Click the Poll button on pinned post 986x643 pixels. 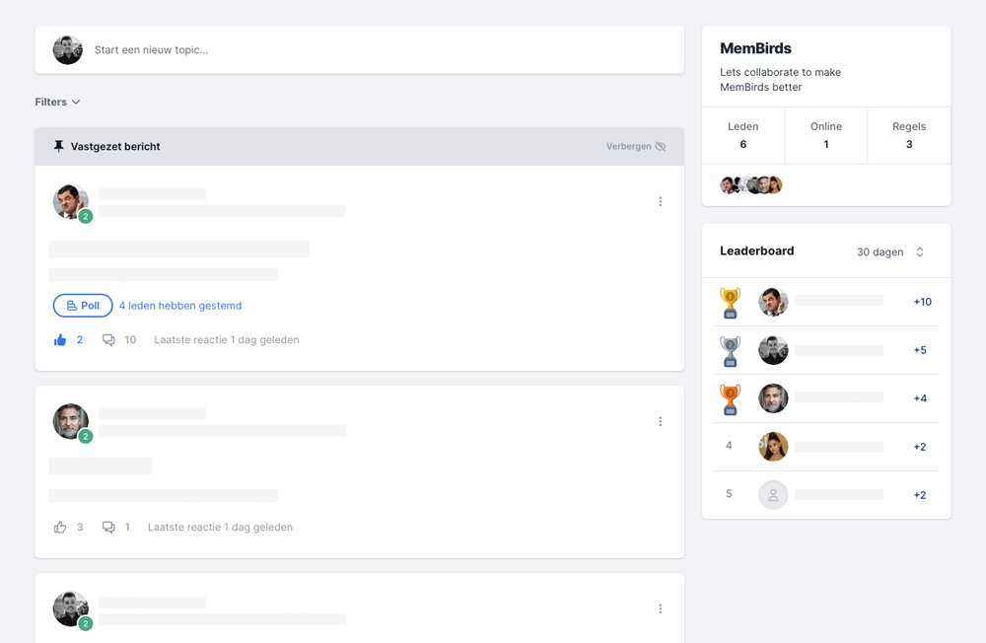click(x=83, y=306)
